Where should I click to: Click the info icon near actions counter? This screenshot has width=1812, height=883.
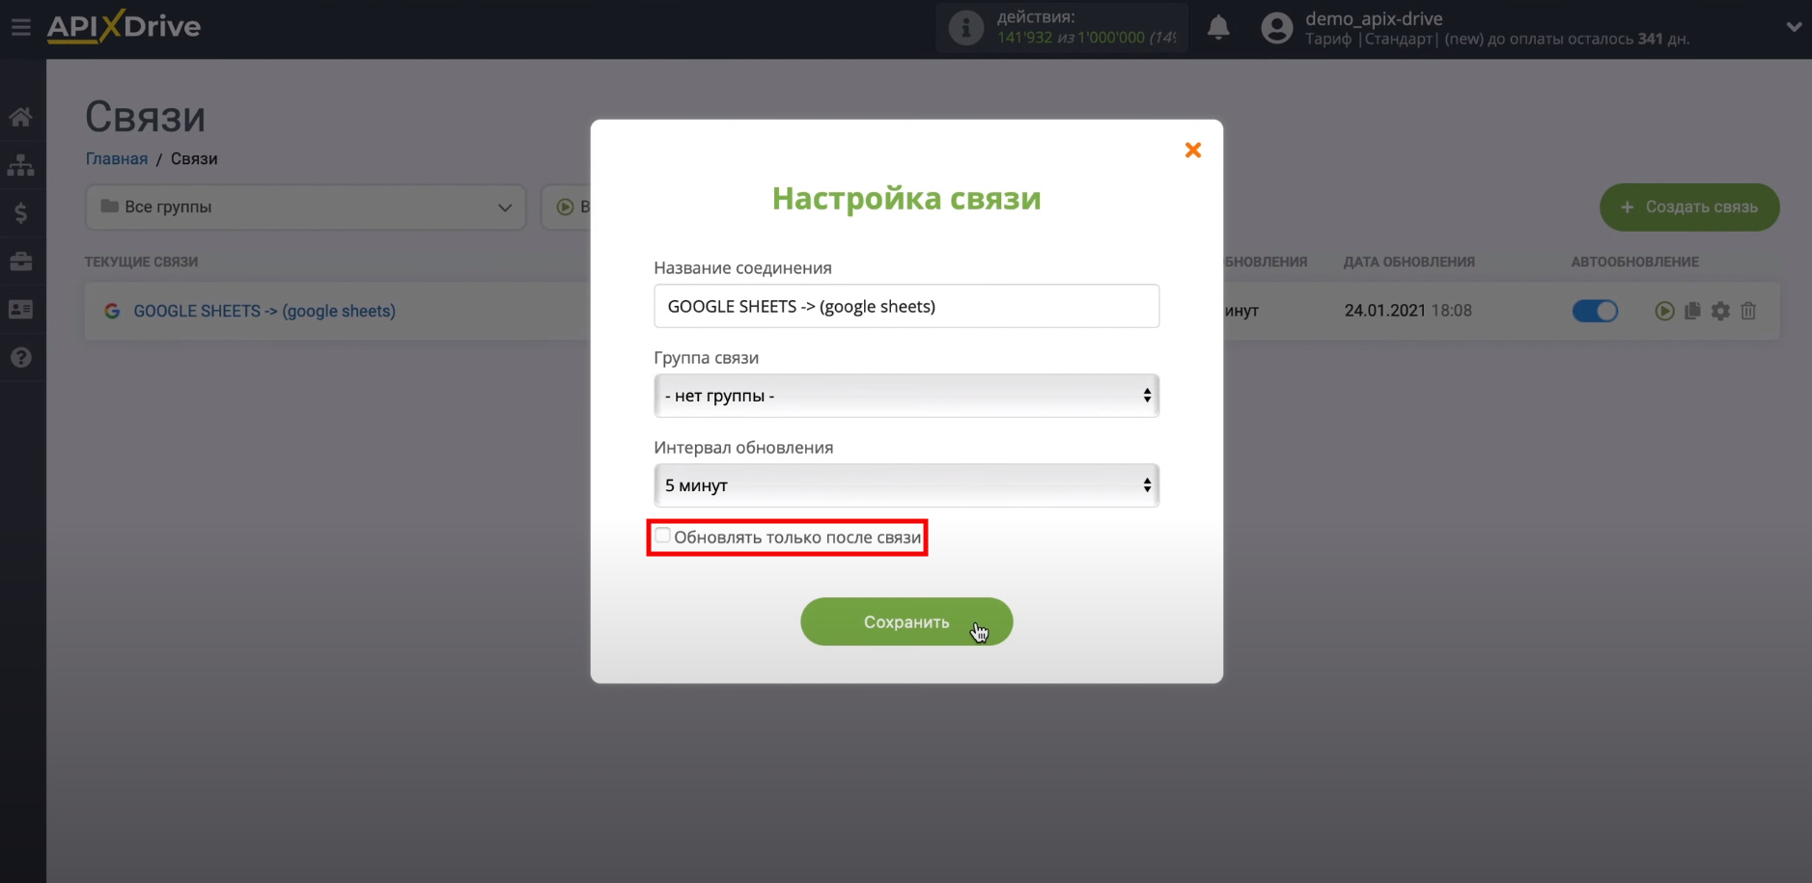(x=965, y=28)
